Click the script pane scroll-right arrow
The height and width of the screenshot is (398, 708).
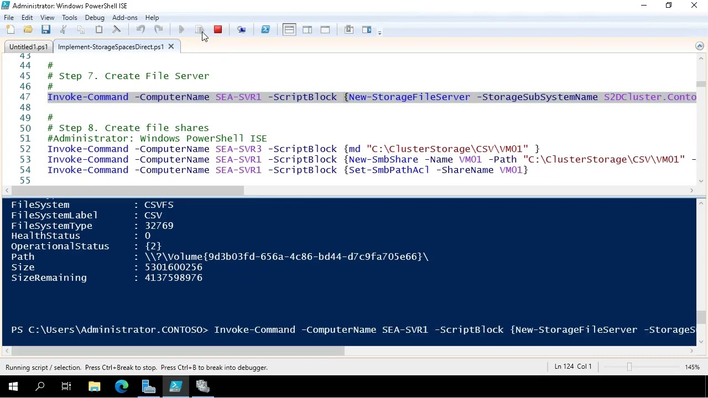point(691,191)
